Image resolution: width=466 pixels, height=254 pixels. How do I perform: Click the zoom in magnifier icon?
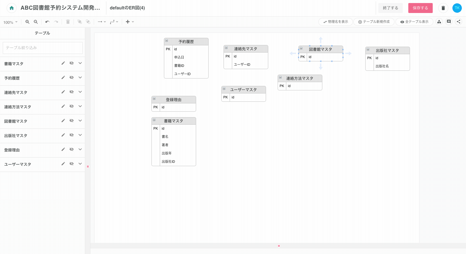(x=27, y=22)
